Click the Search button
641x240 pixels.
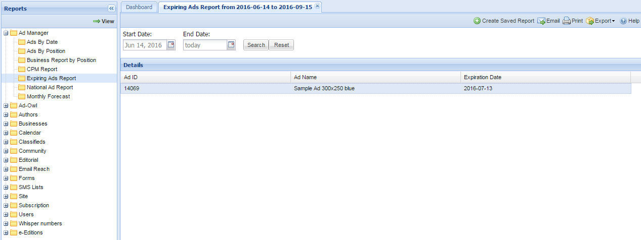256,45
